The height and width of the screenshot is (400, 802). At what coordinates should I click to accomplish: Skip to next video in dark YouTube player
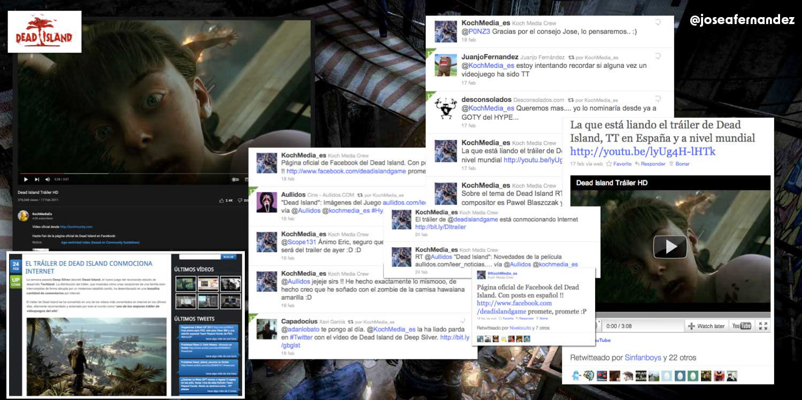37,179
